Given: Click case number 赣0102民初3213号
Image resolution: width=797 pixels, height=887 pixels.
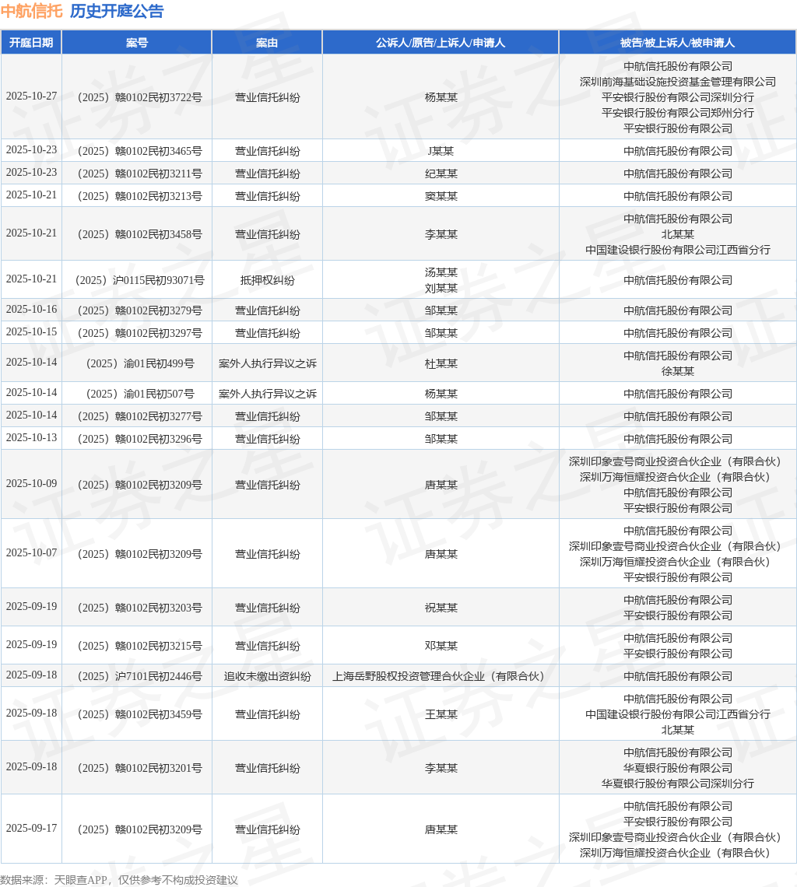Looking at the screenshot, I should pyautogui.click(x=140, y=196).
